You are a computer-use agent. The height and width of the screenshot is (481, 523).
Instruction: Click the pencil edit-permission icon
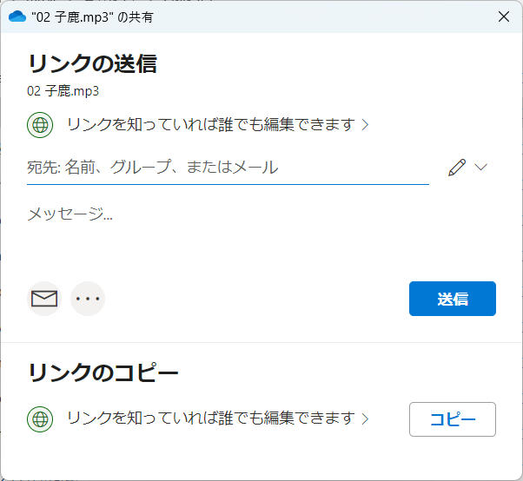pyautogui.click(x=457, y=168)
